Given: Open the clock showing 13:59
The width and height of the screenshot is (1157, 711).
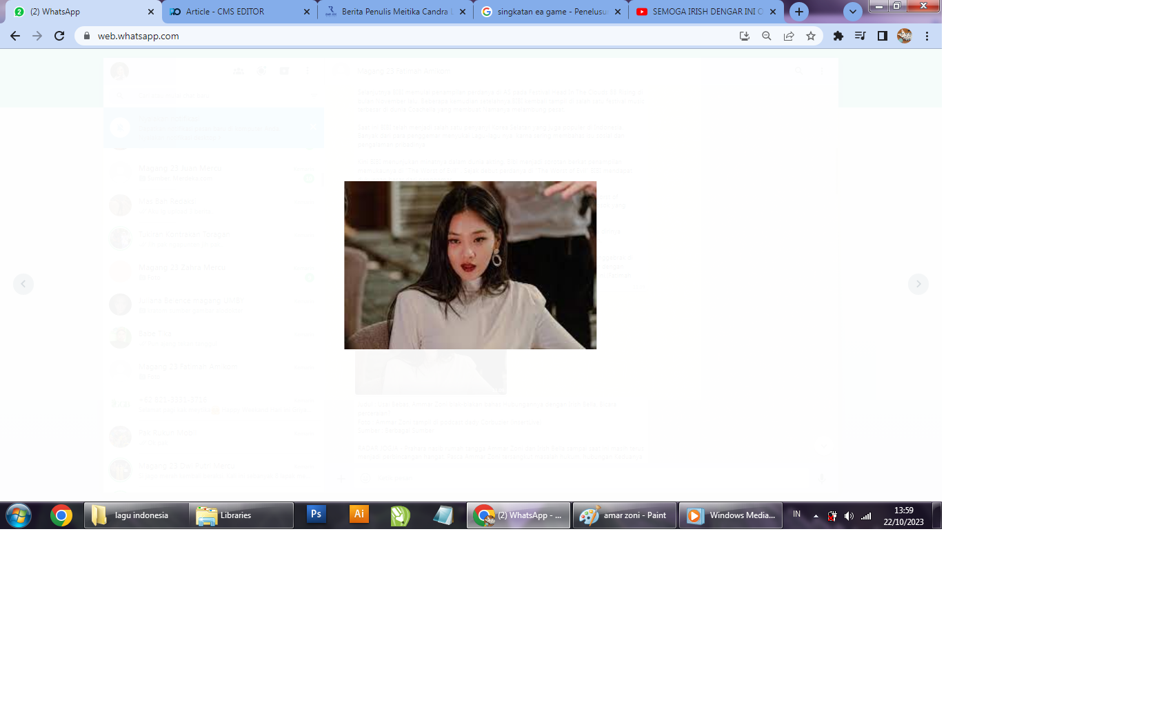Looking at the screenshot, I should point(903,516).
